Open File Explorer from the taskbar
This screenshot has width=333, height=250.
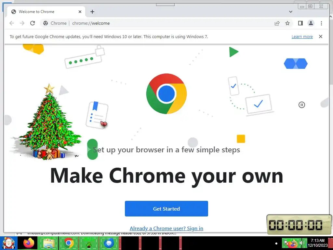[48, 243]
